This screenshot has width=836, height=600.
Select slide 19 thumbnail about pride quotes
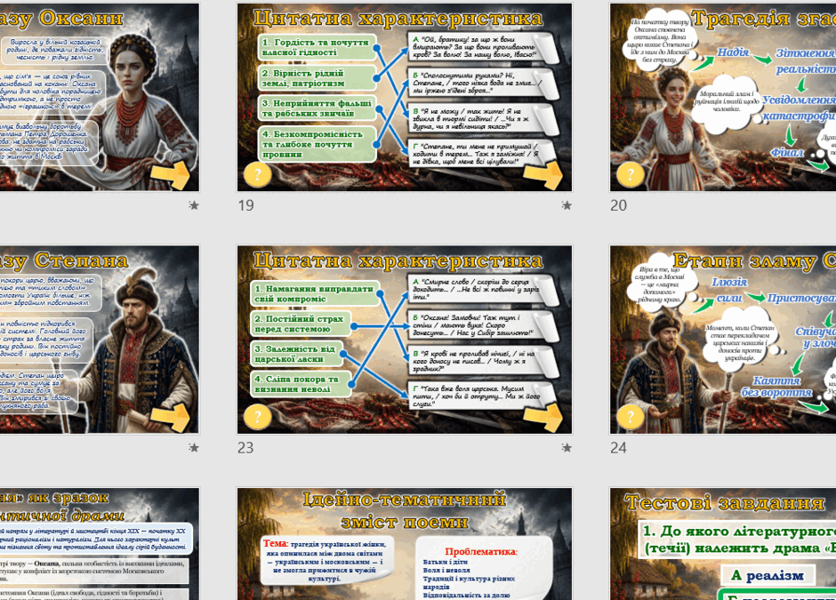click(x=405, y=98)
